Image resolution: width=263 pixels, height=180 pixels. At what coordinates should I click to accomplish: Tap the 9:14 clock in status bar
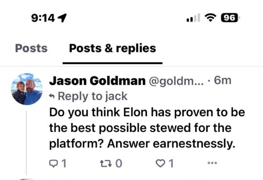[43, 18]
